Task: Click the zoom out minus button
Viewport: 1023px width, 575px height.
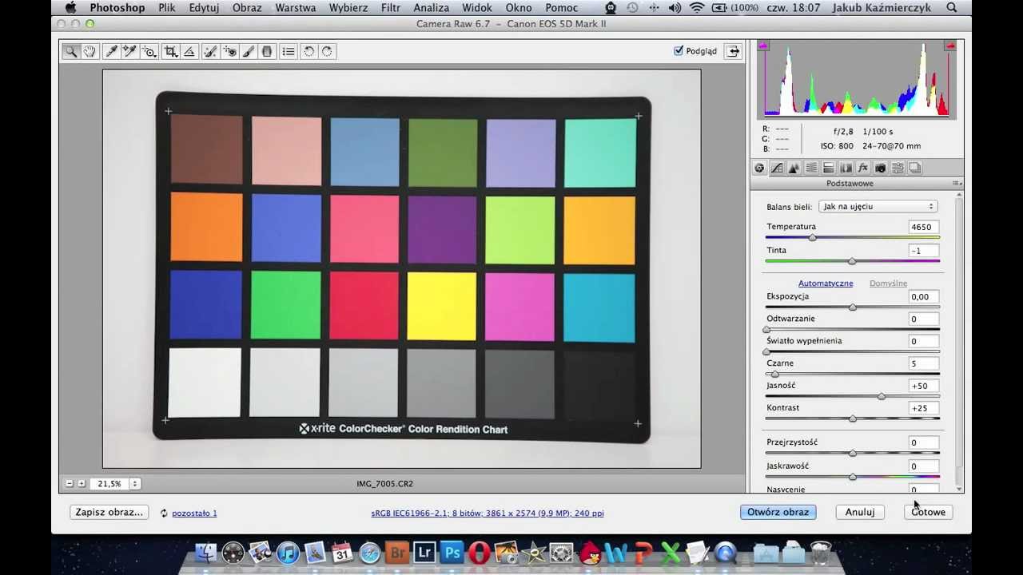Action: pyautogui.click(x=70, y=484)
